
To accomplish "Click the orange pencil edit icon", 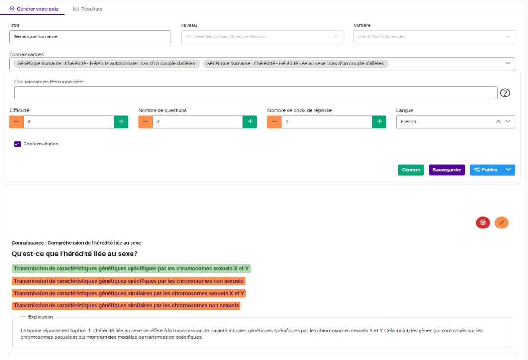I will (x=502, y=222).
